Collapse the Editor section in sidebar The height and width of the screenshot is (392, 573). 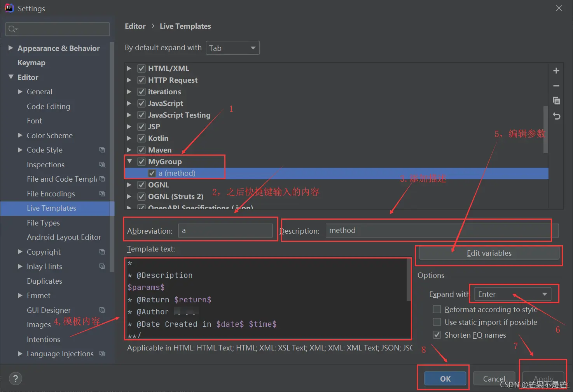(x=11, y=77)
